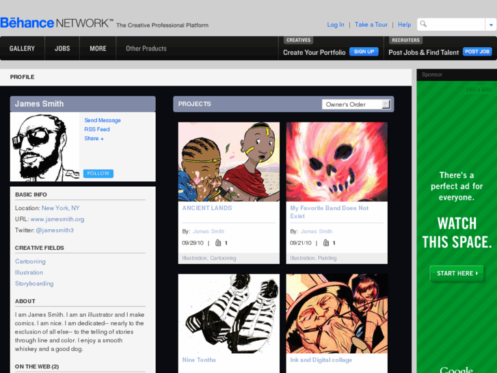Click the appreciation icon under My Favorite Band
Viewport: 497px width, 373px height.
326,243
